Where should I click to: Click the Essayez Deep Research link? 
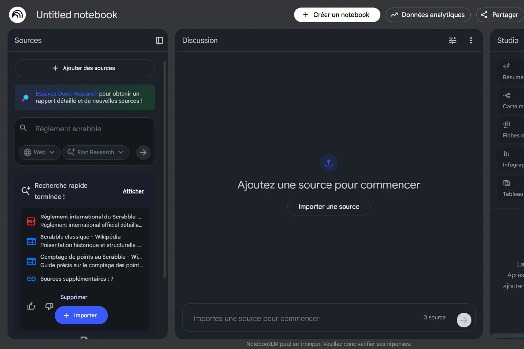click(66, 94)
